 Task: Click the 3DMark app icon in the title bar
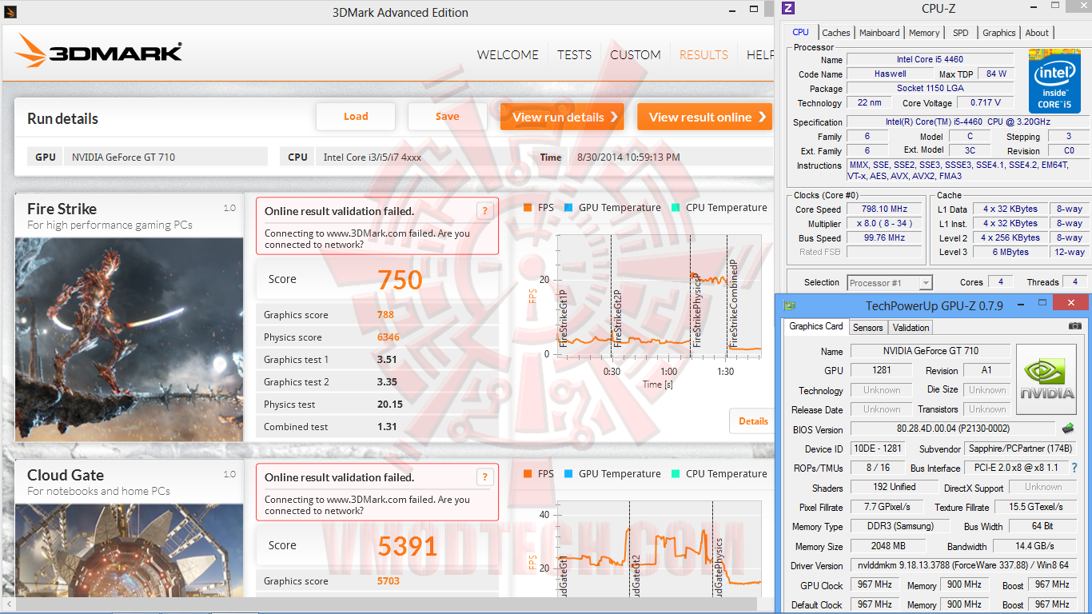(9, 11)
